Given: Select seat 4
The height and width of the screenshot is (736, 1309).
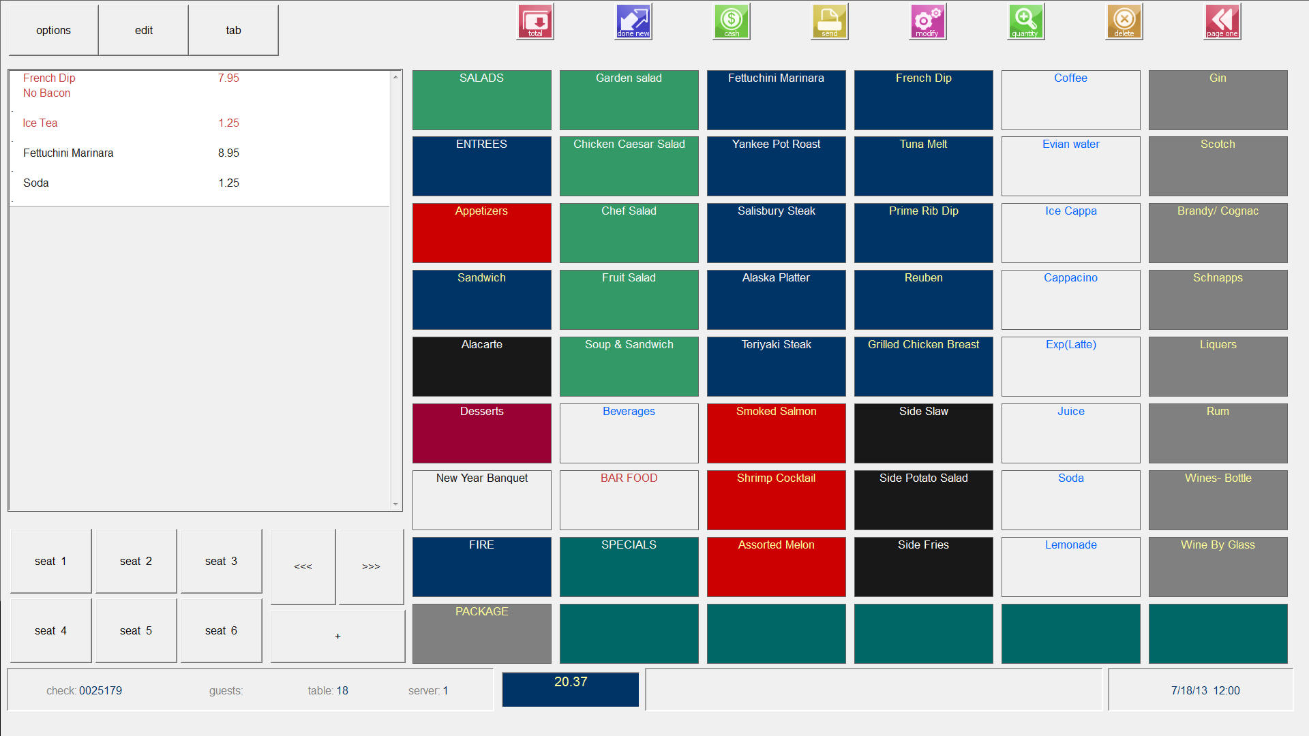Looking at the screenshot, I should [x=50, y=630].
